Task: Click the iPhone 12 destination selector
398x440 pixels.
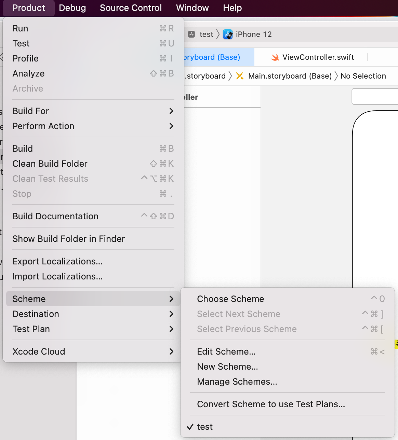Action: [254, 34]
